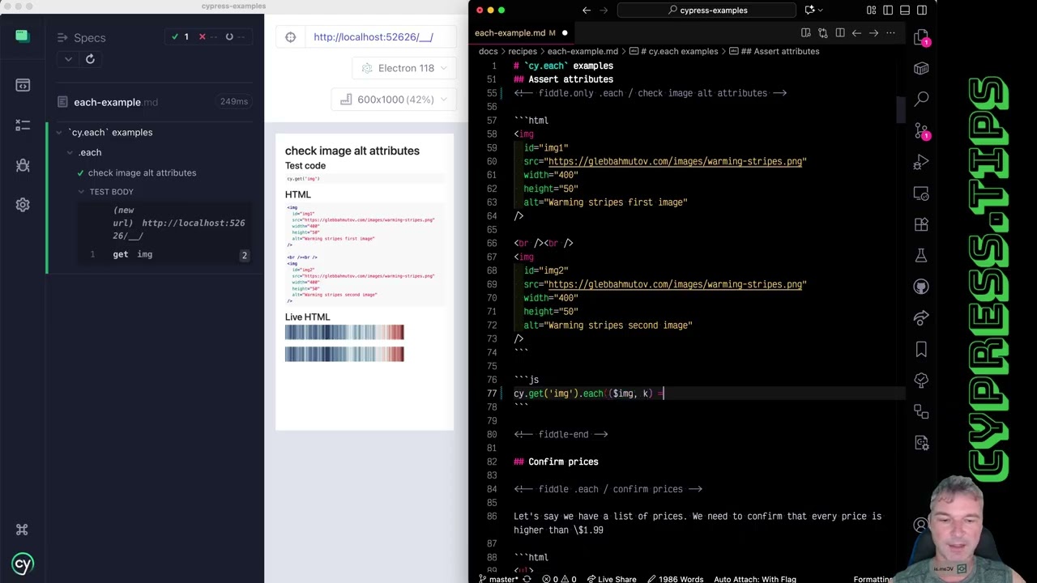1037x583 pixels.
Task: Open the first warming-stripes.png link at line 60
Action: [675, 161]
